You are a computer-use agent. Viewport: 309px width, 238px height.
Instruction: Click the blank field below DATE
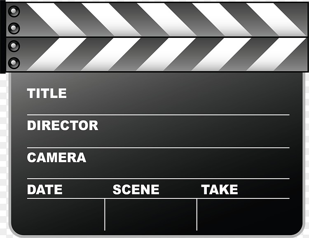[x=66, y=215]
